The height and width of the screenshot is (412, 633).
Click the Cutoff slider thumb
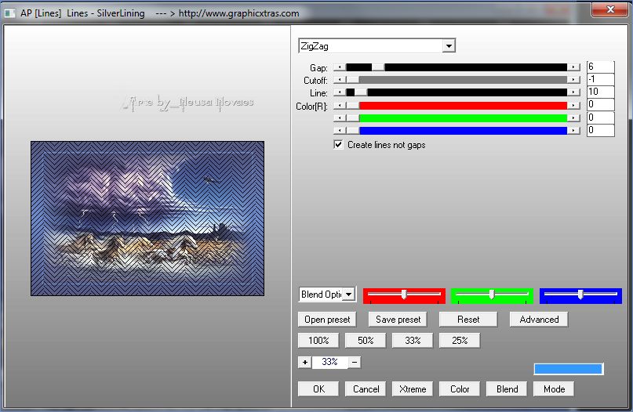point(352,80)
